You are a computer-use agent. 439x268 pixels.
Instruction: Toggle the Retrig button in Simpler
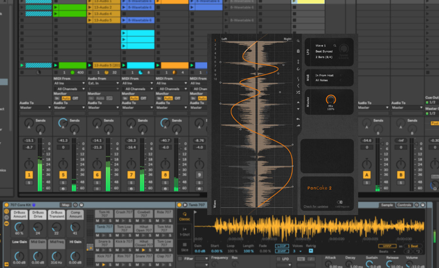pyautogui.click(x=311, y=251)
